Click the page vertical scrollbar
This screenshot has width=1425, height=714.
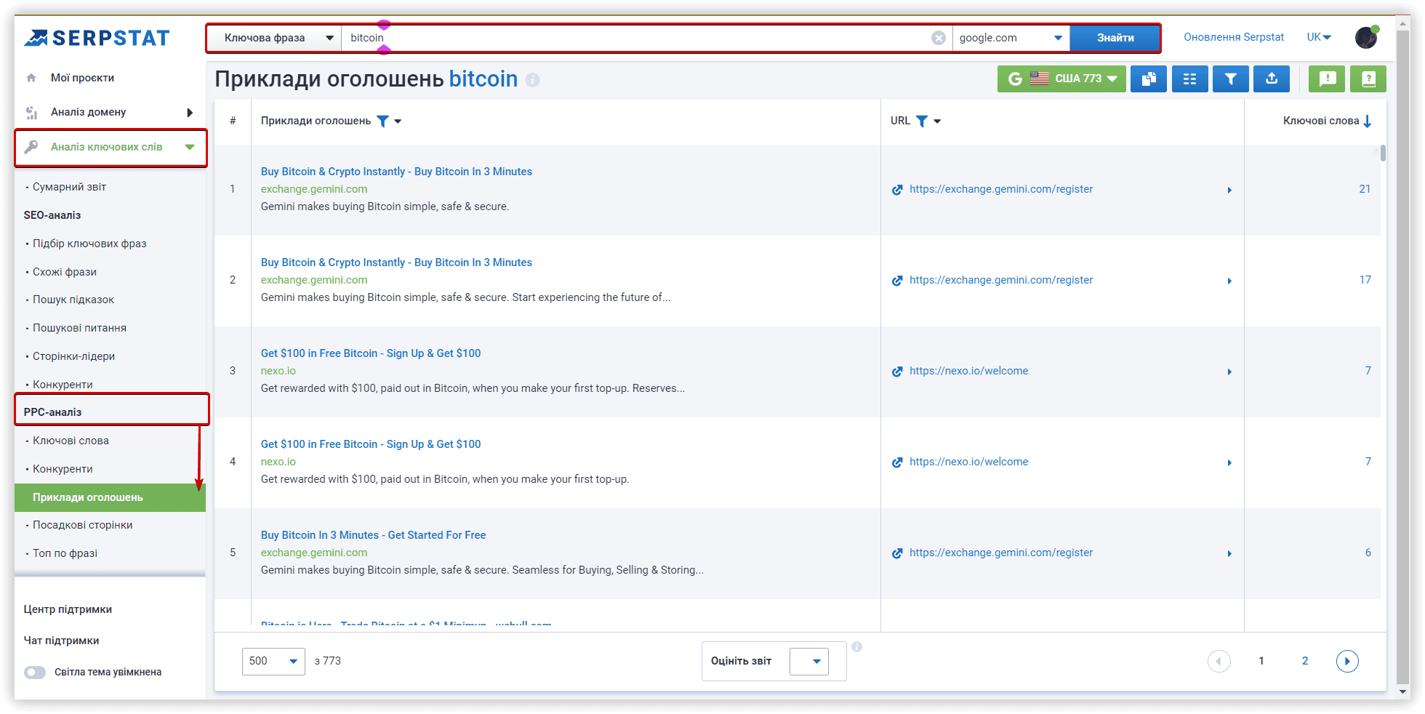click(1403, 356)
